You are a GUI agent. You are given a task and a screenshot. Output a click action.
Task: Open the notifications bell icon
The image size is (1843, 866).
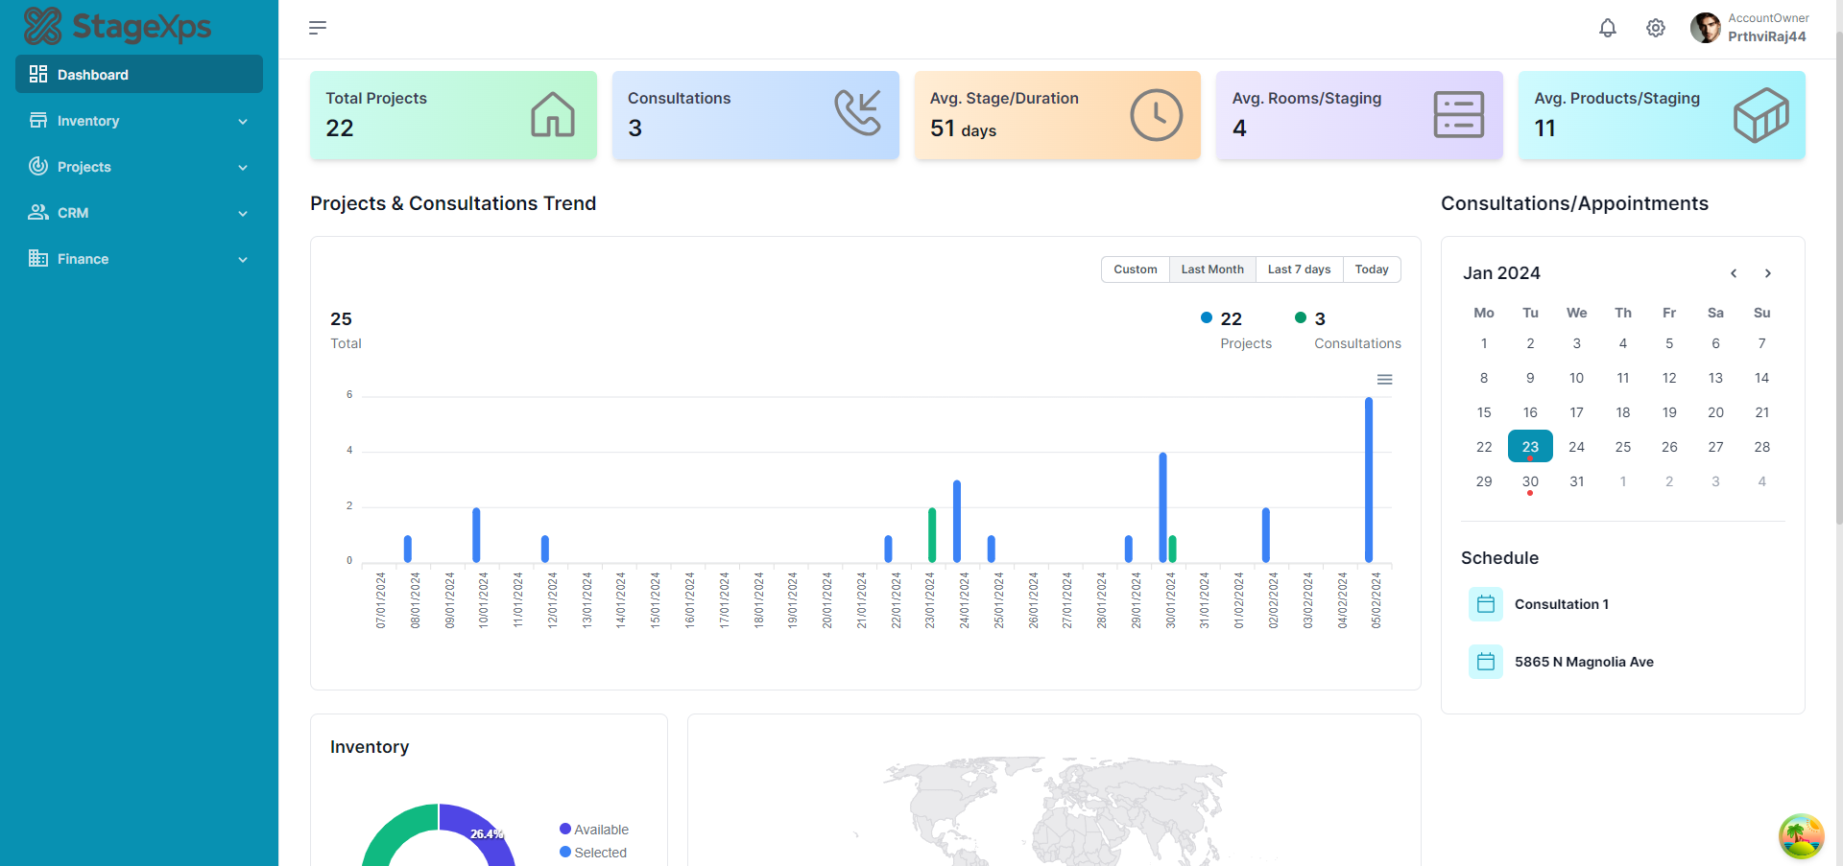pos(1608,28)
